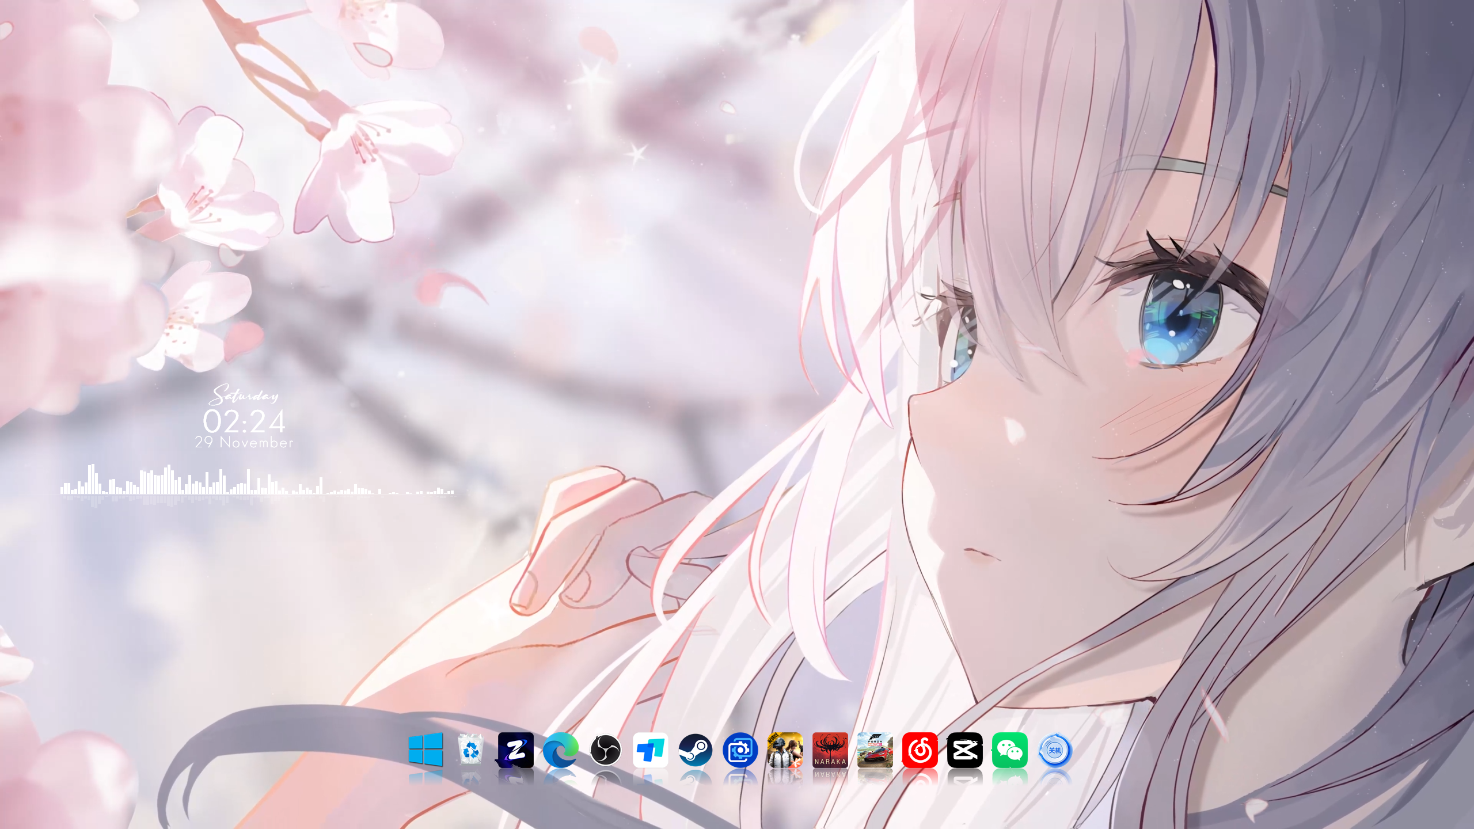This screenshot has width=1474, height=829.
Task: Open Forza Horizon 5 from dock
Action: click(875, 750)
